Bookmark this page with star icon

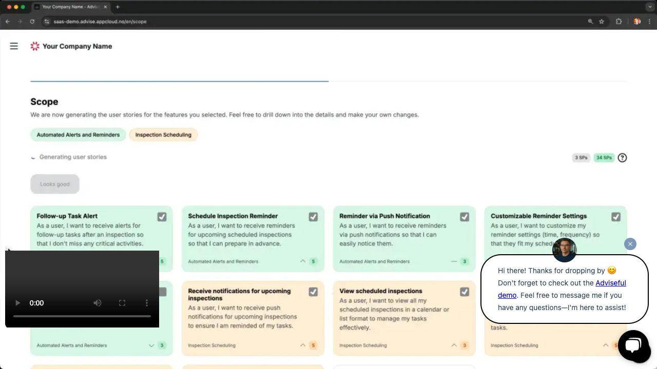coord(602,22)
